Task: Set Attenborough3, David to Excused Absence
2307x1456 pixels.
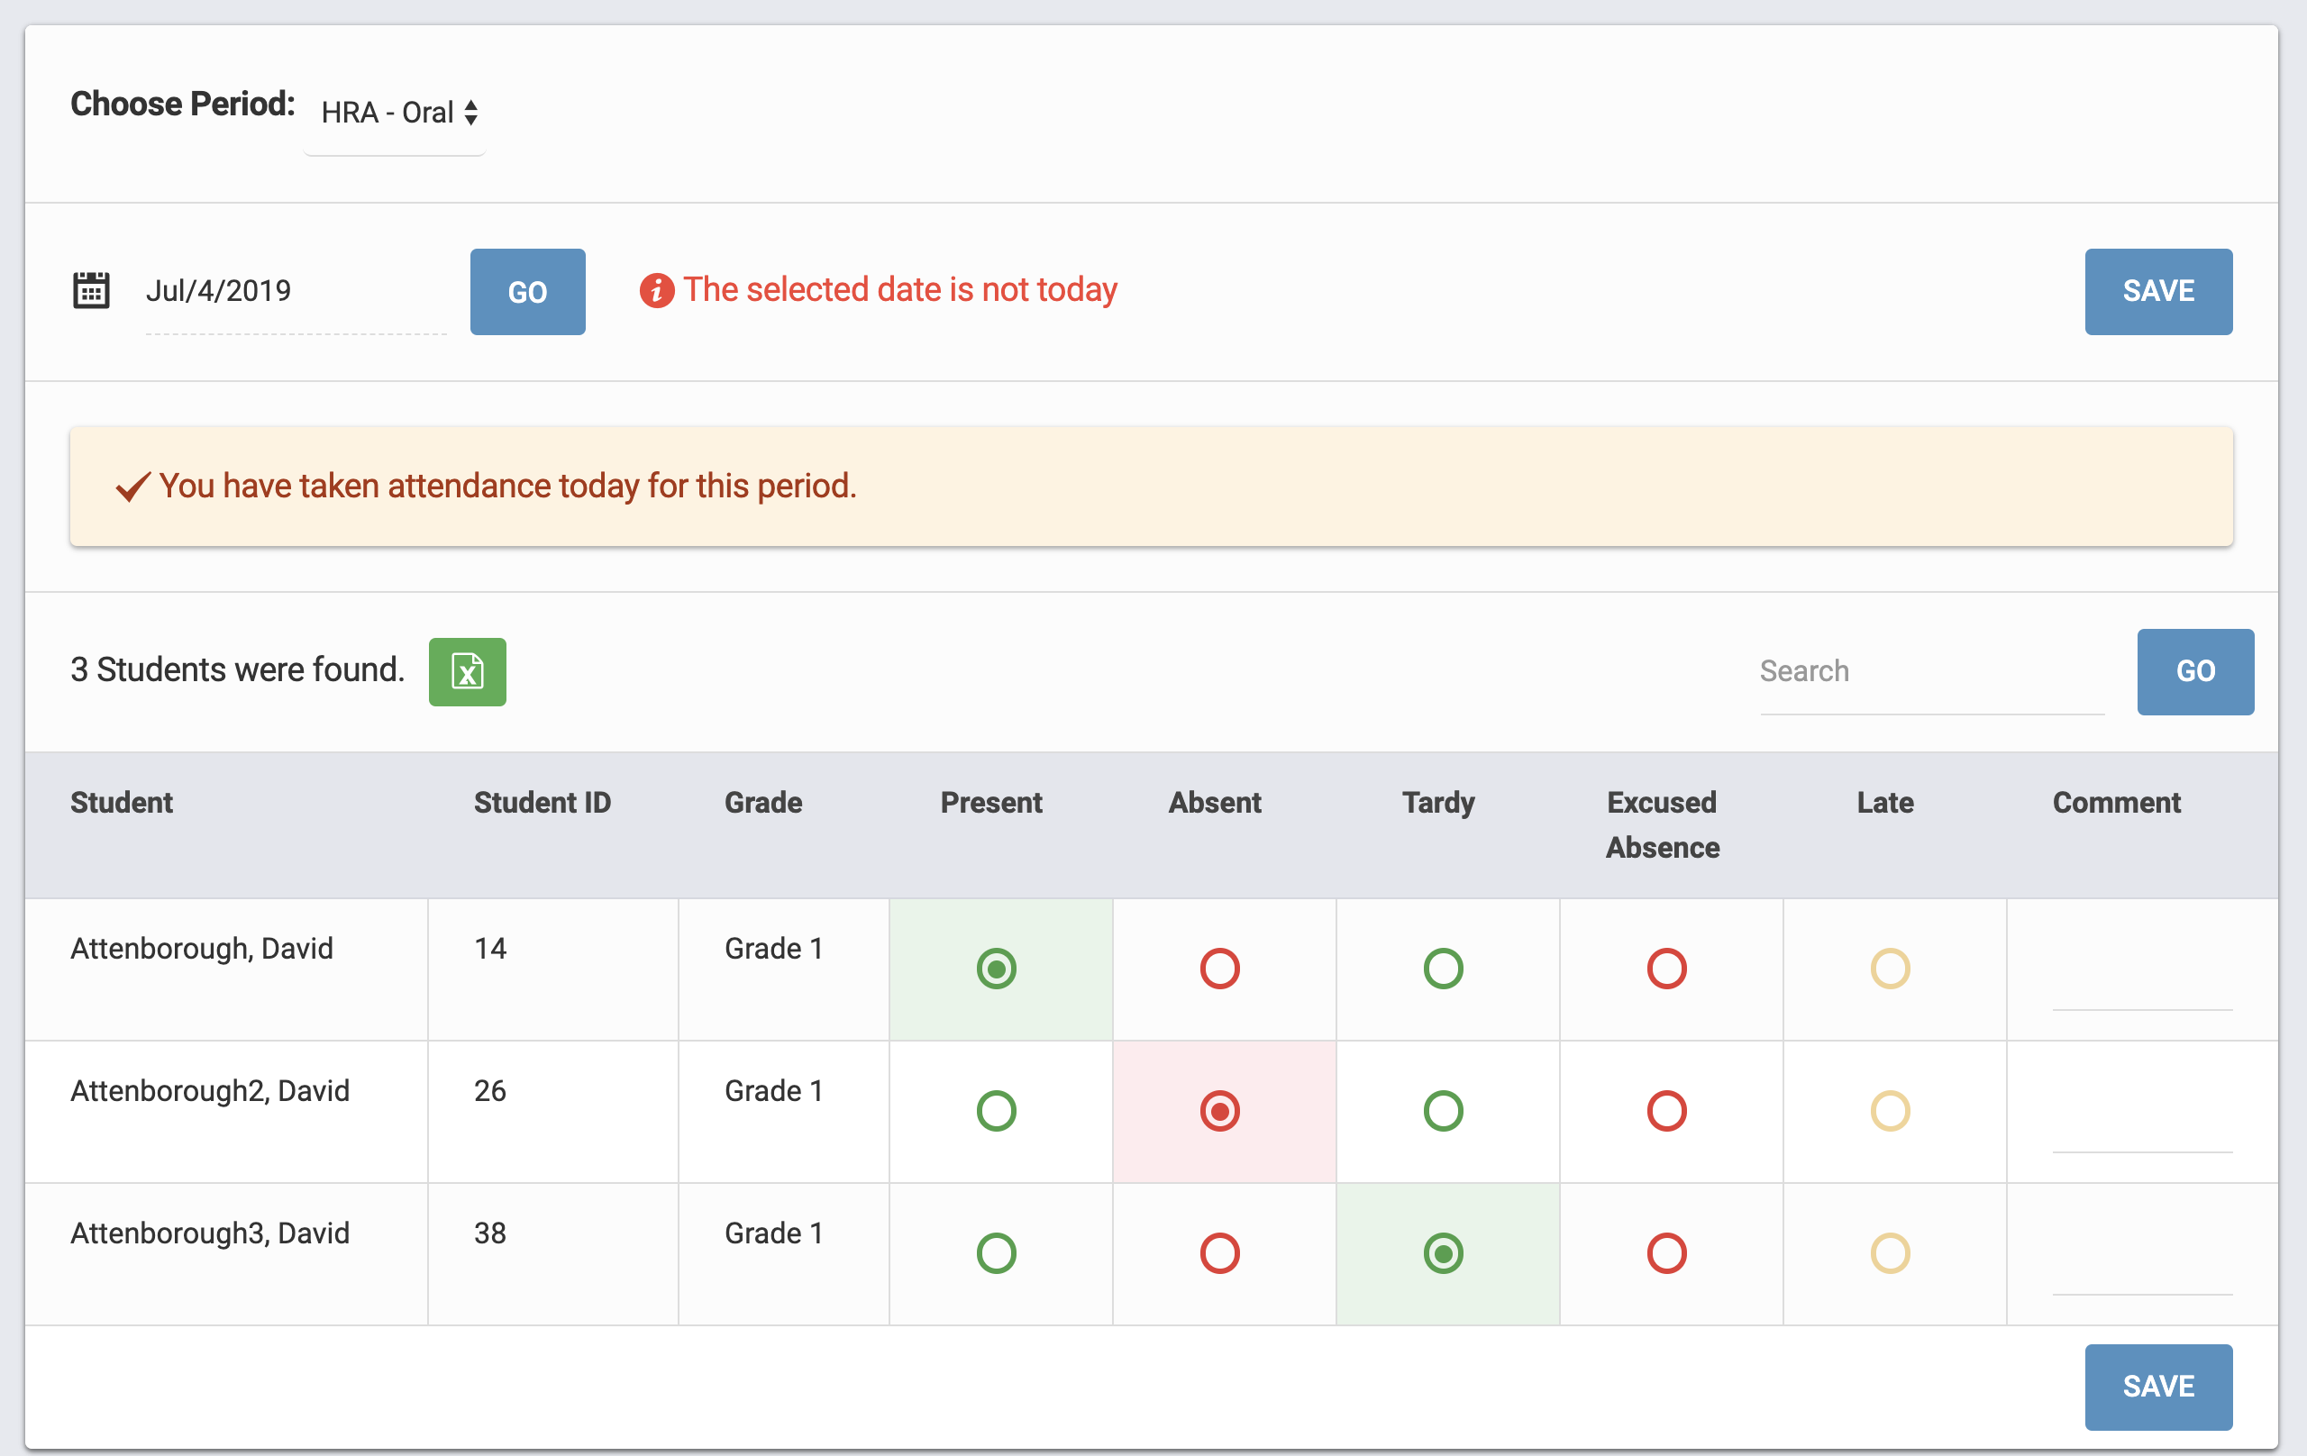Action: (x=1668, y=1253)
